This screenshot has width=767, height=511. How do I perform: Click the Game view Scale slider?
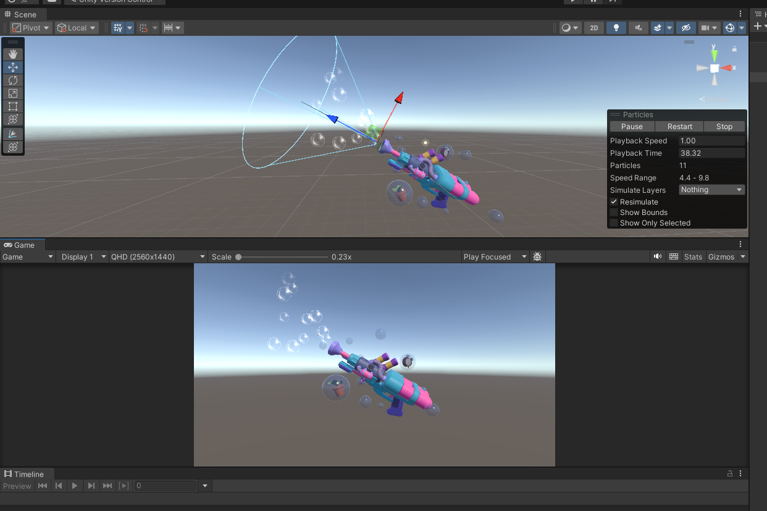pos(282,257)
